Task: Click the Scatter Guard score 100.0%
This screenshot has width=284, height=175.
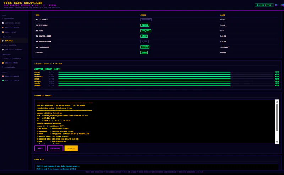Action: click(x=223, y=36)
